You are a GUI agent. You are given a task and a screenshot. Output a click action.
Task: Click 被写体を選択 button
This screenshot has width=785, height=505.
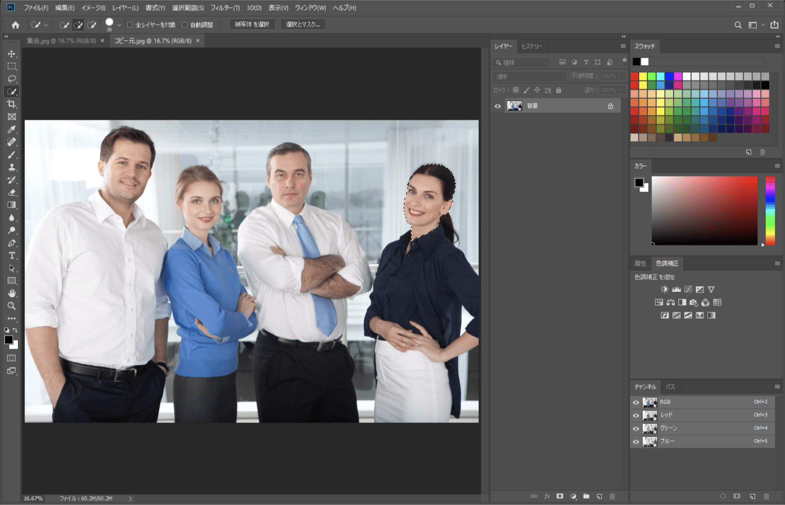[252, 25]
